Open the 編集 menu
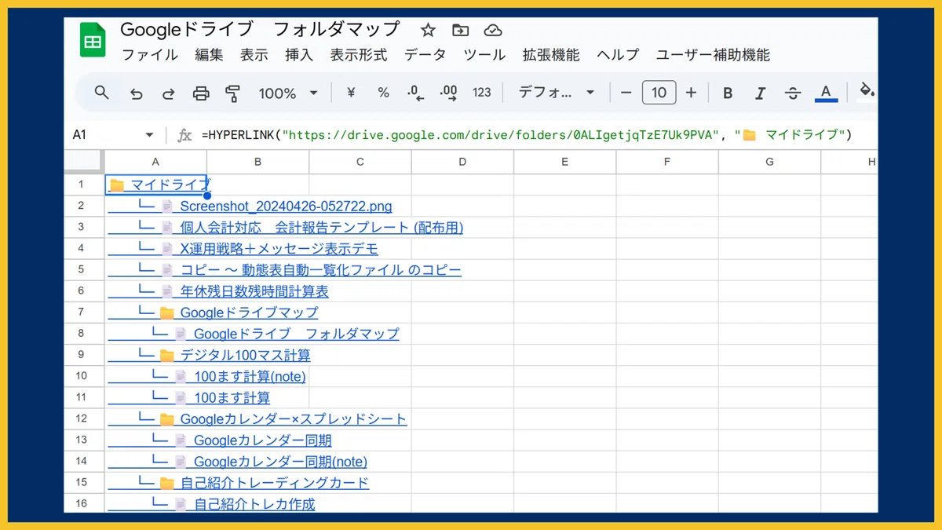This screenshot has height=530, width=942. 209,55
